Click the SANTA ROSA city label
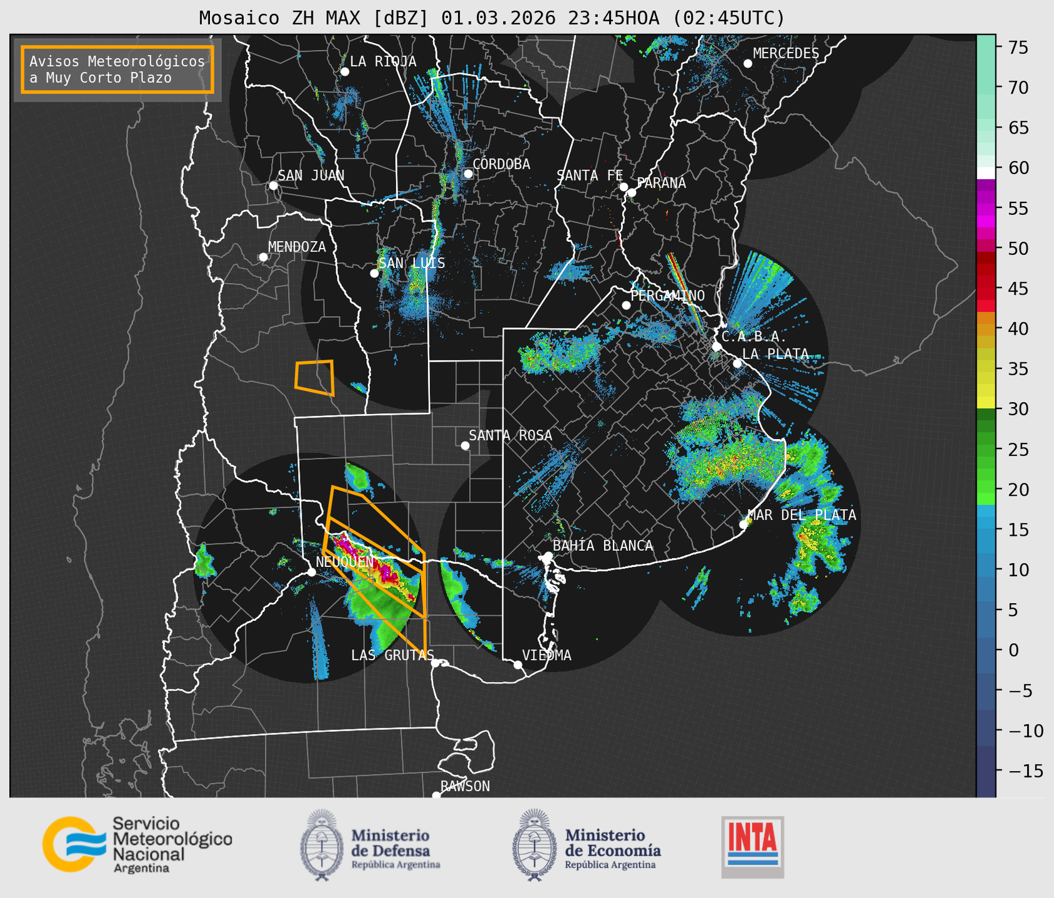 pyautogui.click(x=510, y=435)
